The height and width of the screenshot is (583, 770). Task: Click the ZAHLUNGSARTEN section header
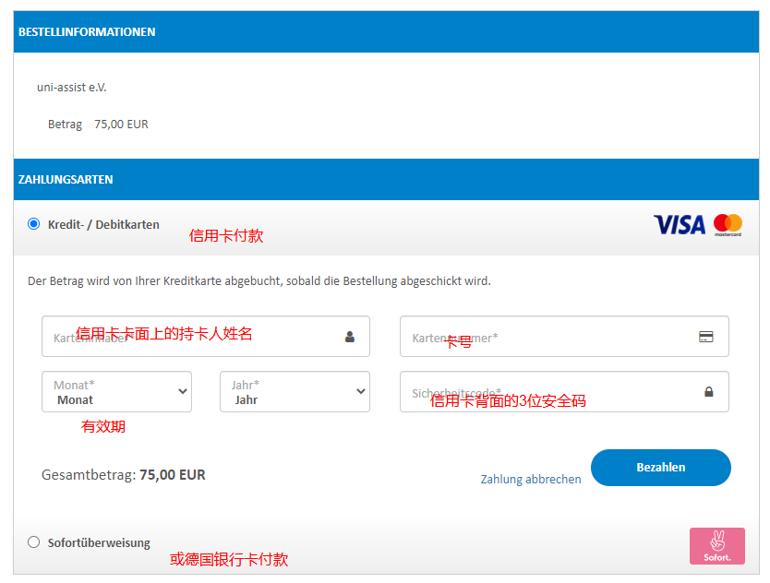tap(66, 179)
